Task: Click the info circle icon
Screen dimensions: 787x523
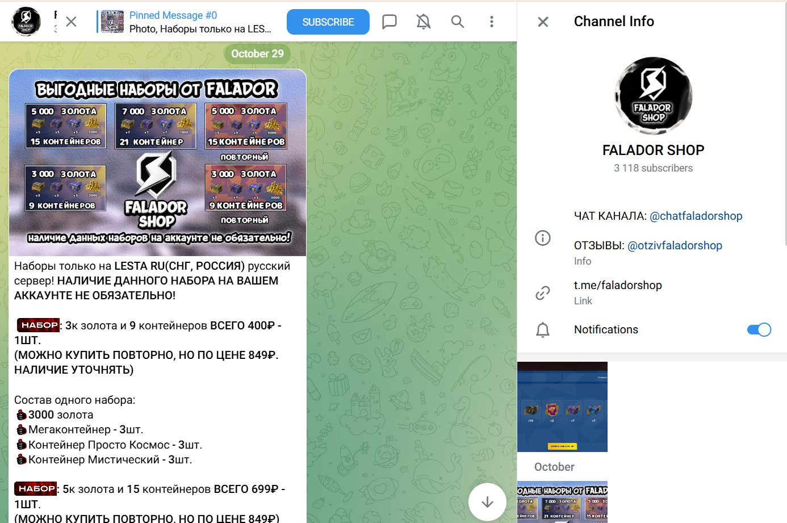Action: click(543, 238)
